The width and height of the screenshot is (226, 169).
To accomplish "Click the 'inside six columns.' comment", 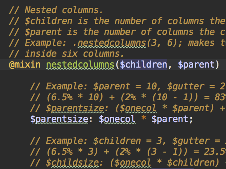I will tap(66, 54).
